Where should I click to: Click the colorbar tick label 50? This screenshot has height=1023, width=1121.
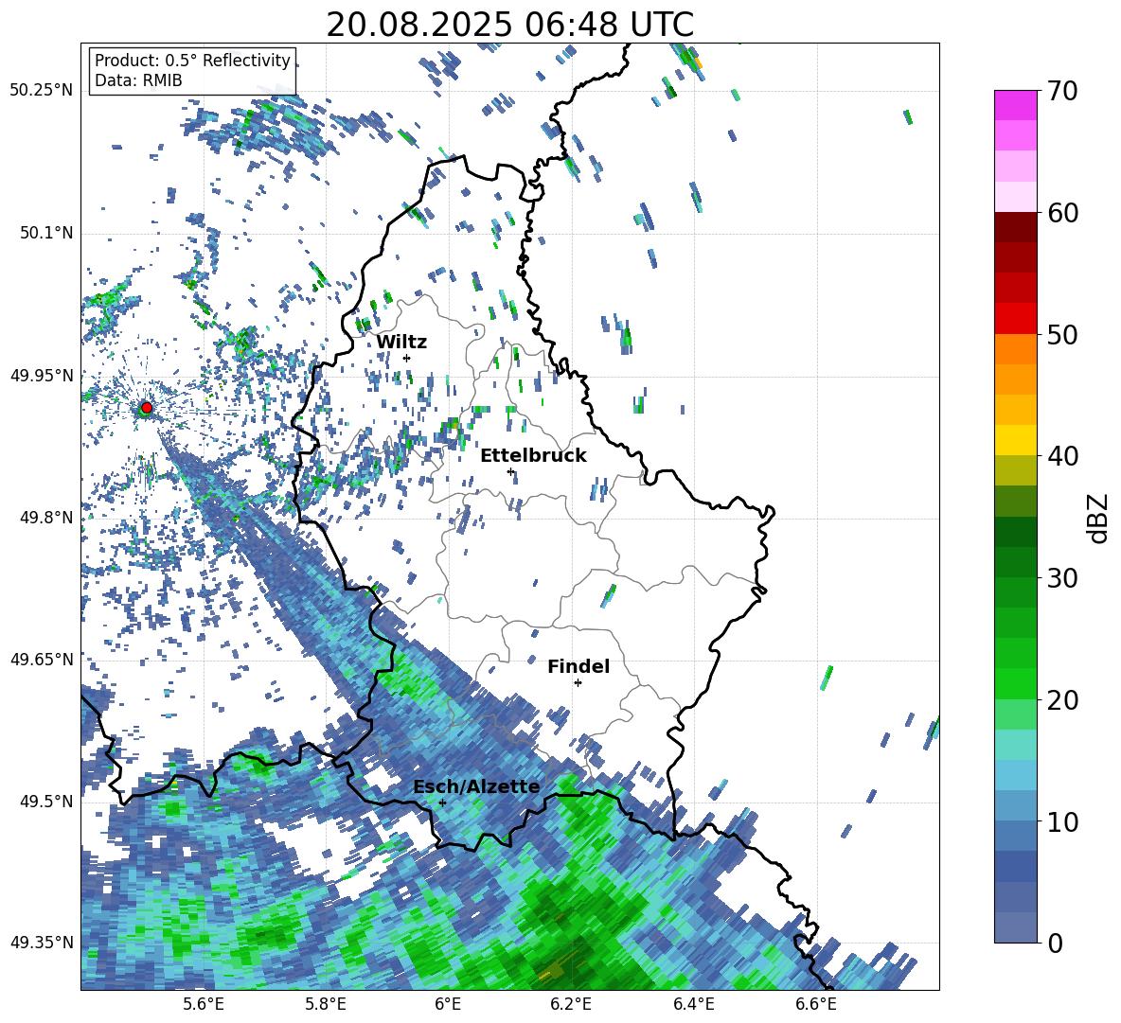pyautogui.click(x=1063, y=335)
